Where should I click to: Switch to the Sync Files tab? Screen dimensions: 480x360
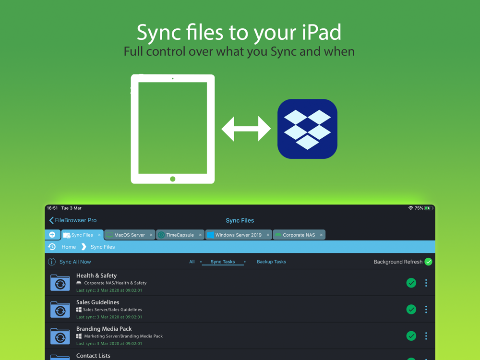pos(82,235)
